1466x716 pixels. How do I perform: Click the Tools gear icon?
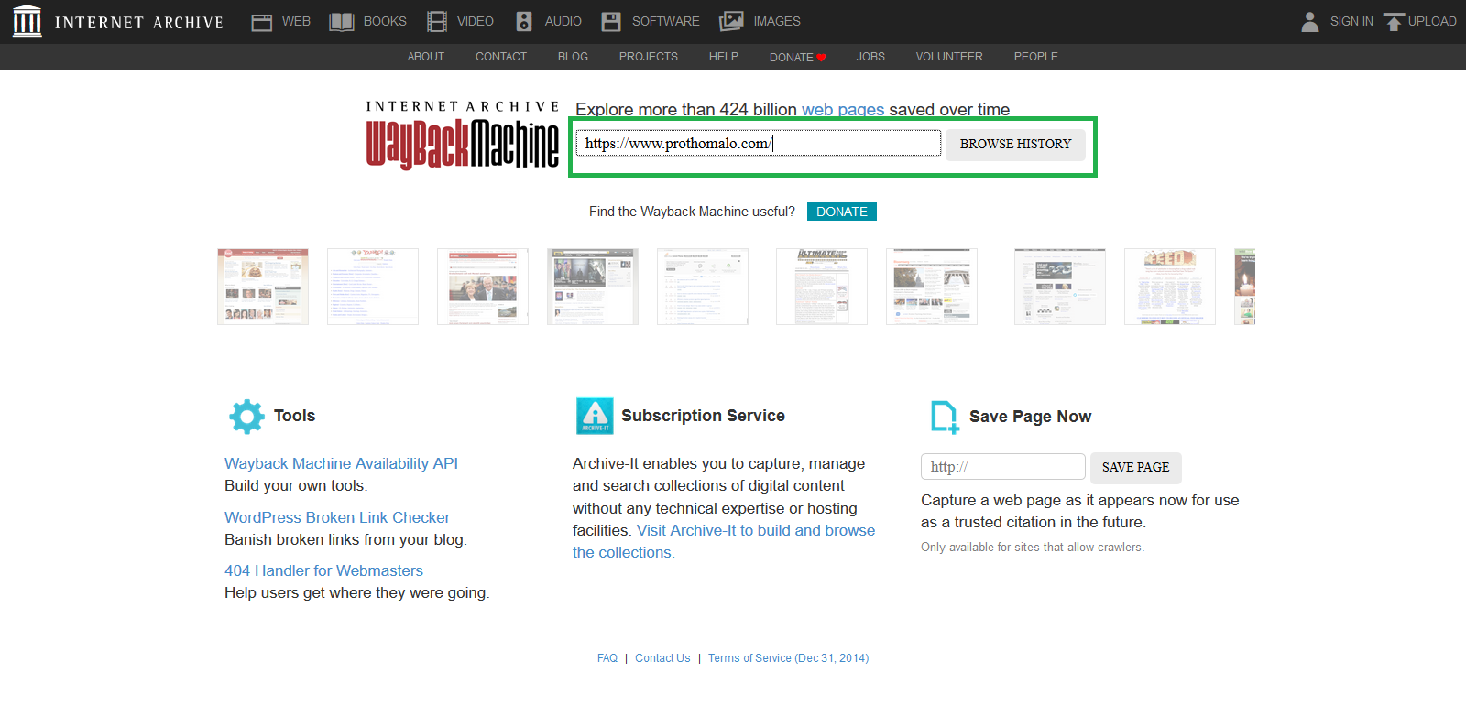[x=246, y=417]
